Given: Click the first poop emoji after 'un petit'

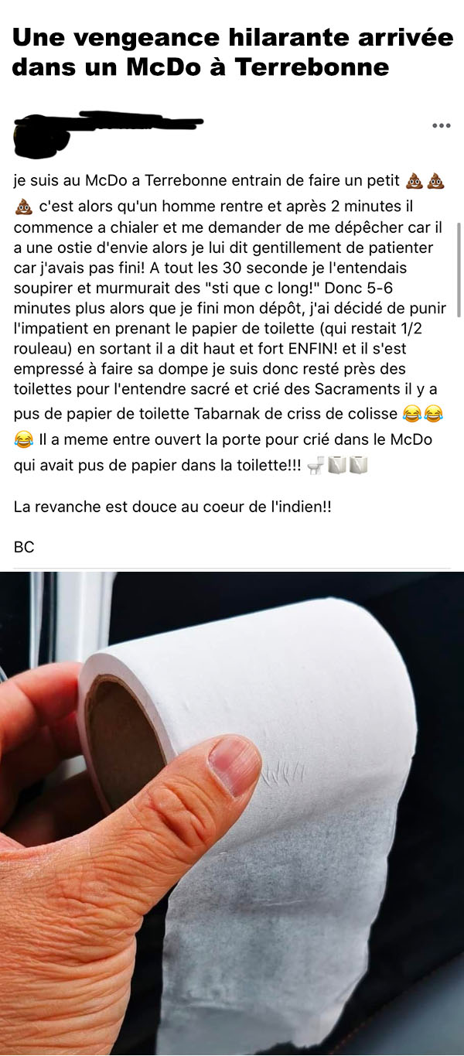Looking at the screenshot, I should point(415,181).
